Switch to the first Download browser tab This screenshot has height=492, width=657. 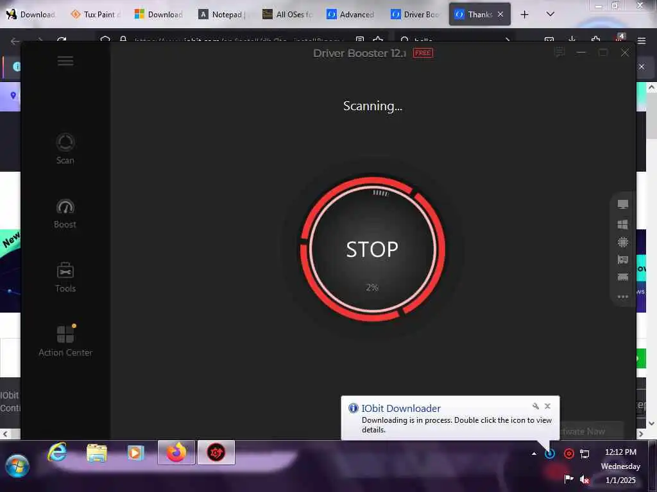pyautogui.click(x=31, y=14)
